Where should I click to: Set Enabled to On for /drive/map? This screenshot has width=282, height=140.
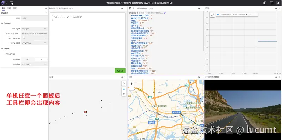pyautogui.click(x=41, y=59)
